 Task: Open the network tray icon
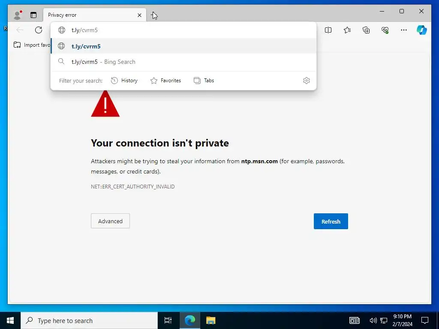coord(384,320)
